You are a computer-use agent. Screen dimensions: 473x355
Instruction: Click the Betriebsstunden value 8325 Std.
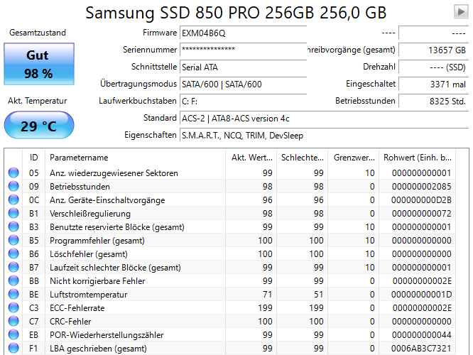click(x=434, y=101)
